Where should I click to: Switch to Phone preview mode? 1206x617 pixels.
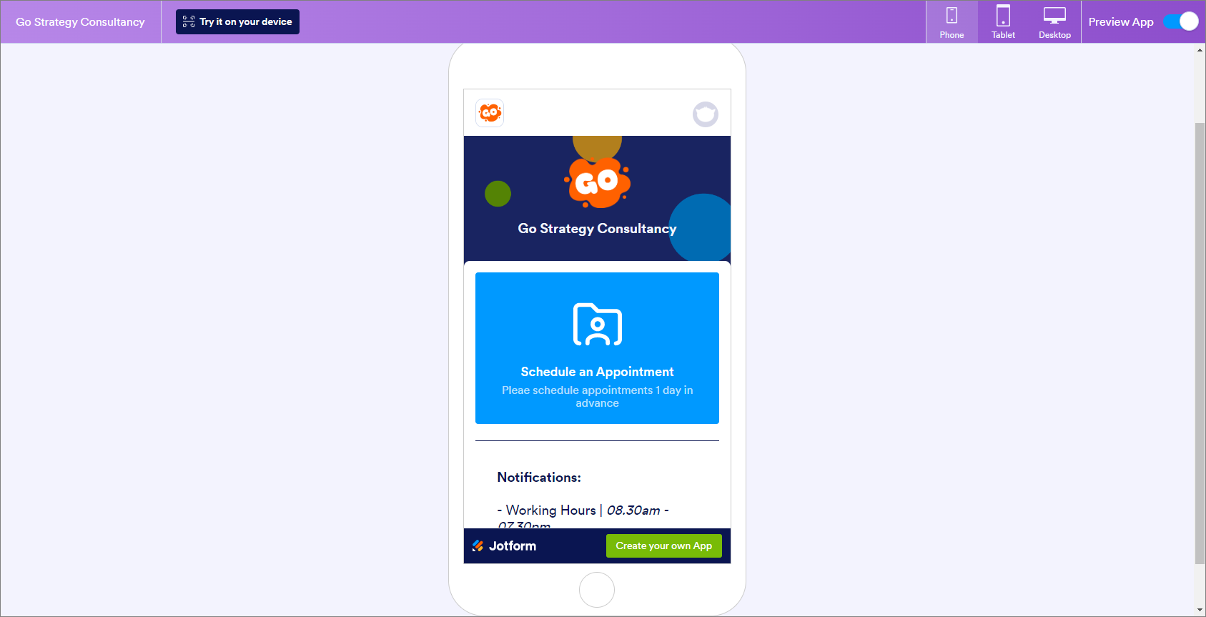tap(952, 22)
